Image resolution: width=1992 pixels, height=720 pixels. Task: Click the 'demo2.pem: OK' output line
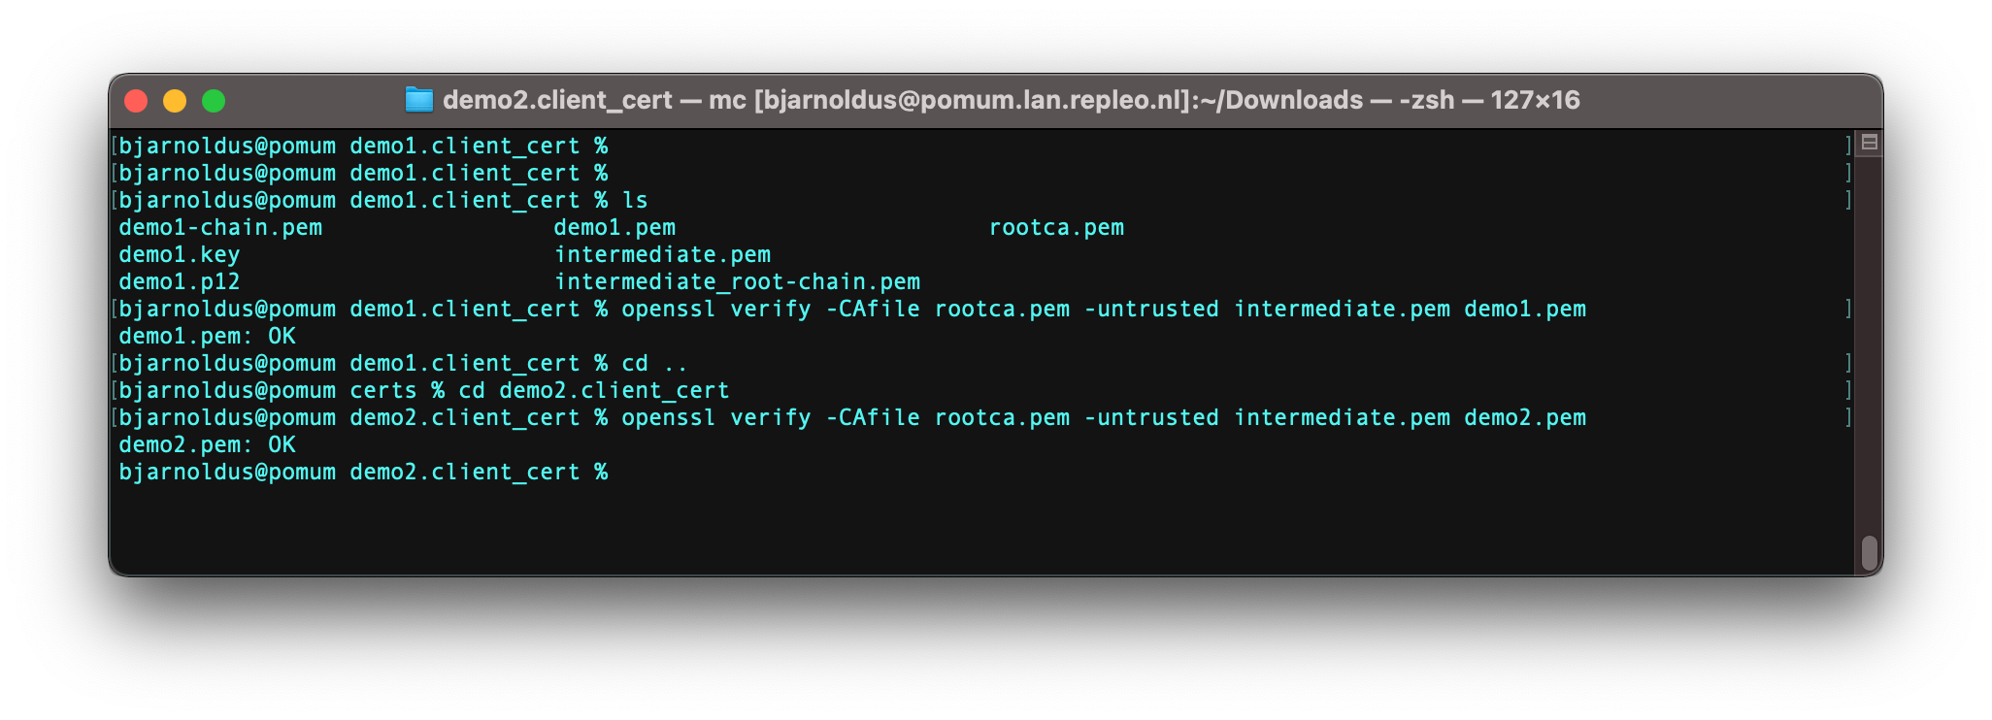(x=207, y=445)
